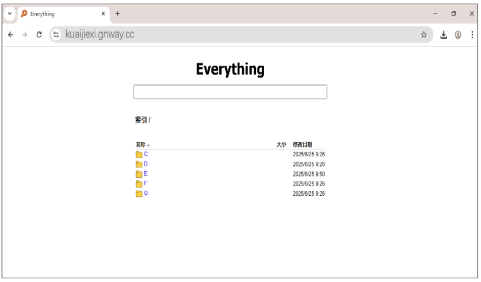Screen dimensions: 481x282
Task: Click the modified date in F: row
Action: [x=309, y=184]
